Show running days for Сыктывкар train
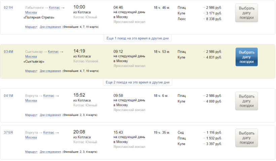The width and height of the screenshot is (276, 161). point(50,71)
